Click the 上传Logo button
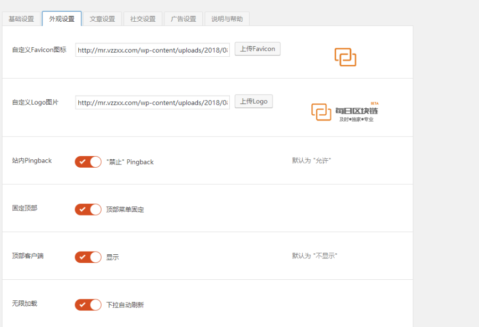The width and height of the screenshot is (479, 327). point(253,101)
